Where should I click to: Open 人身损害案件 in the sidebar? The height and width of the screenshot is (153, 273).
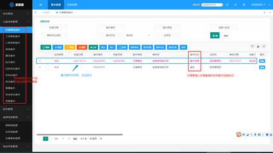point(13,42)
